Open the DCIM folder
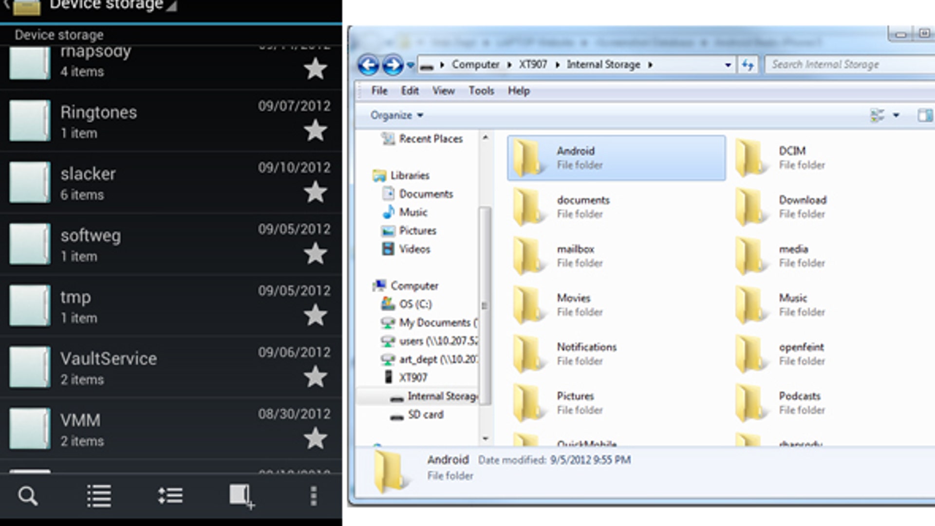This screenshot has width=935, height=526. [x=792, y=157]
